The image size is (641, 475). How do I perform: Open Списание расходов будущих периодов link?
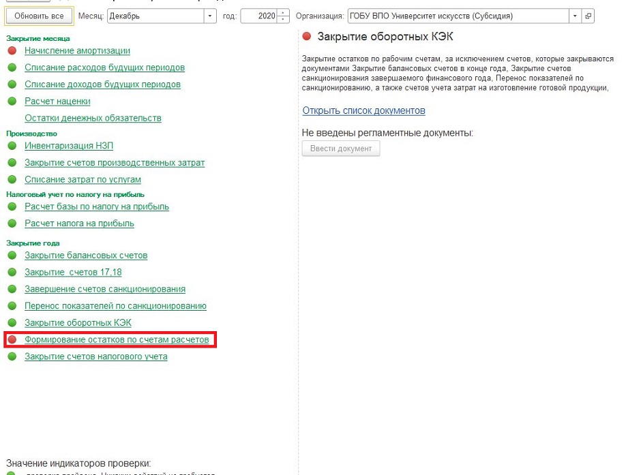(104, 67)
